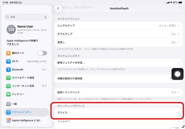The width and height of the screenshot is (185, 129).
Task: Tap the AssistiveTouch floating button
Action: [x=177, y=74]
